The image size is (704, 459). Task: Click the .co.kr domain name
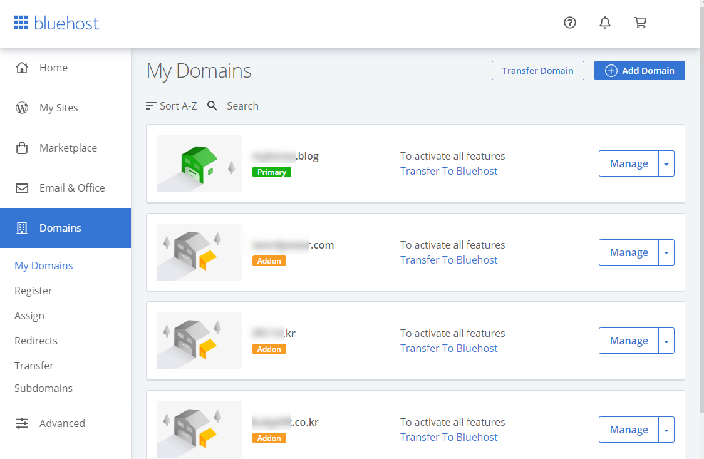[286, 422]
